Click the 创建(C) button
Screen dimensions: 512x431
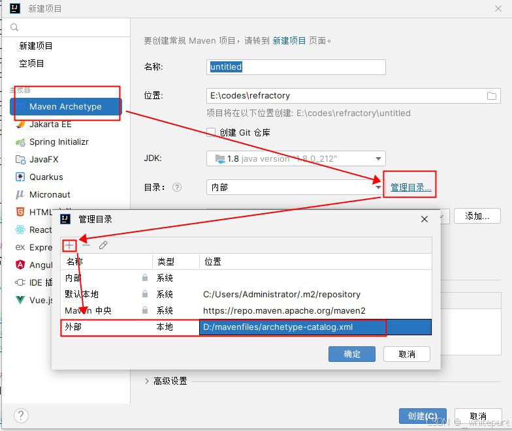pyautogui.click(x=423, y=416)
